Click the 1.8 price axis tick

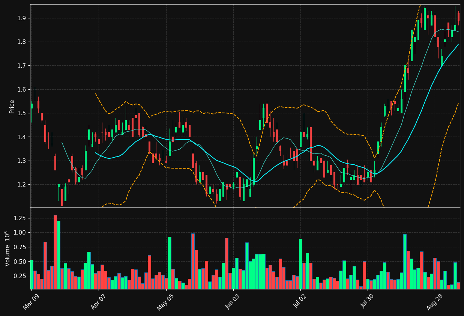[x=22, y=42]
